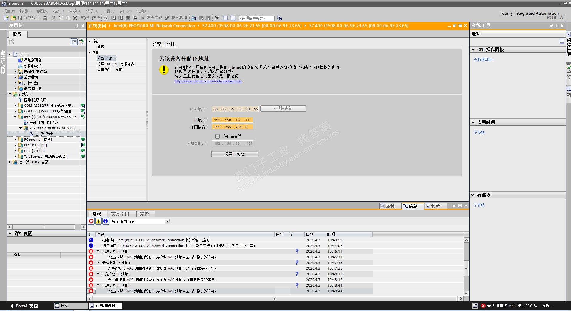Screen dimensions: 571x311
Task: Click the 可访问设备 button
Action: [x=283, y=109]
